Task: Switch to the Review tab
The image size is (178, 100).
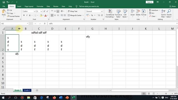Action: point(56,6)
